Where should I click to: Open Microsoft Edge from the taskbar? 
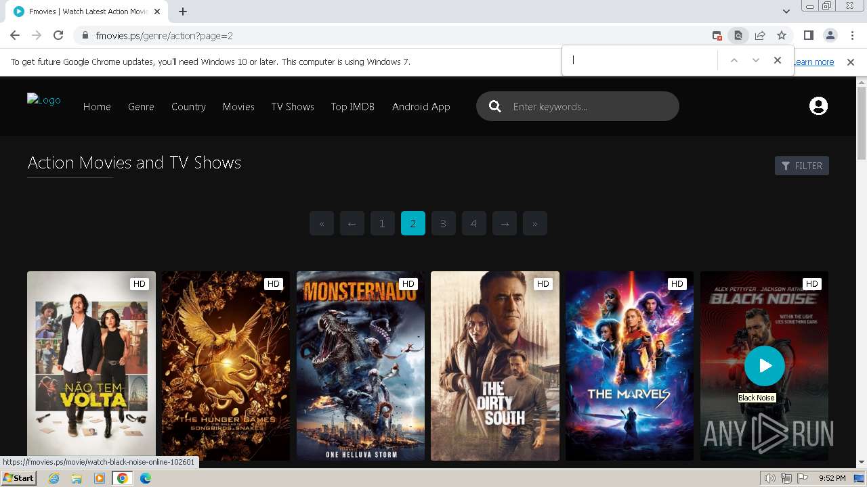pos(145,478)
